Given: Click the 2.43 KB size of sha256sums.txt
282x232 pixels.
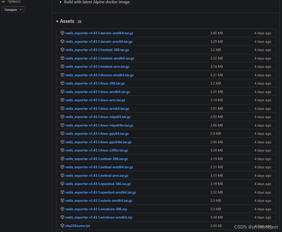Looking at the screenshot, I should pyautogui.click(x=216, y=226).
